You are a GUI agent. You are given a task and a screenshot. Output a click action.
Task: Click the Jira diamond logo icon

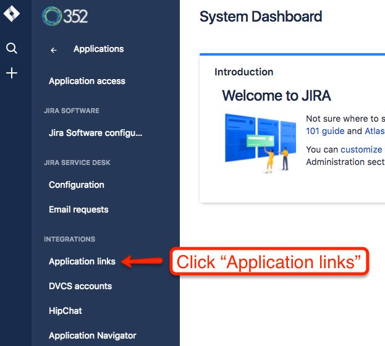[12, 14]
